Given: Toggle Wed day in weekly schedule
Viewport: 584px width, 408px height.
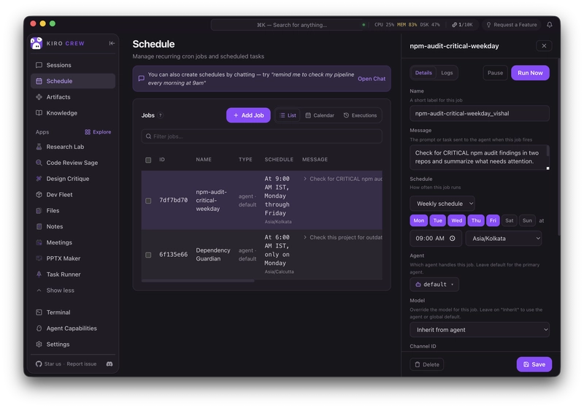Looking at the screenshot, I should pyautogui.click(x=457, y=220).
